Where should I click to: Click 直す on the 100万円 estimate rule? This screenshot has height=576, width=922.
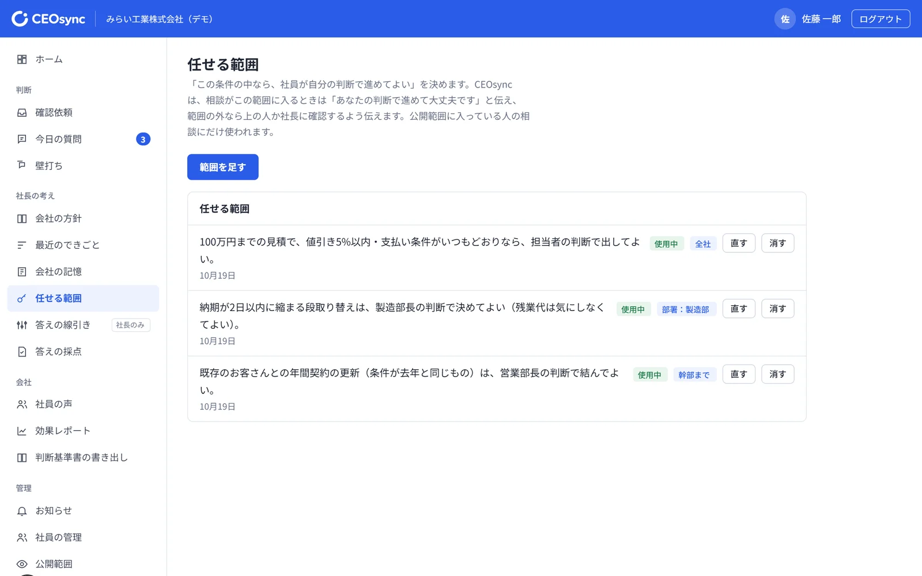(x=739, y=243)
